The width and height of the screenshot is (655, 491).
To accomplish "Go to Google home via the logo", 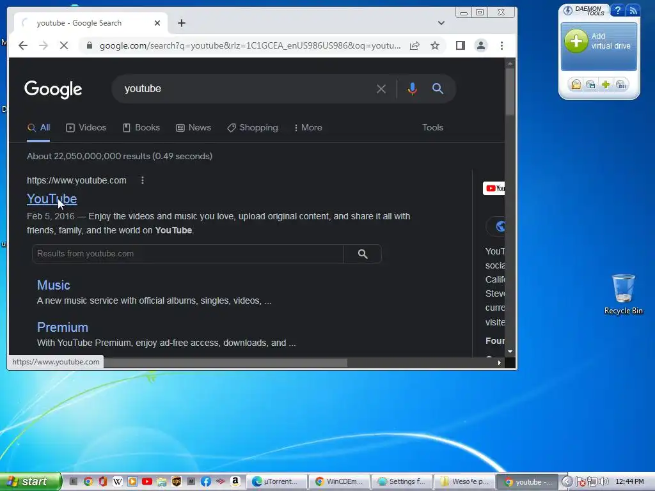I will coord(53,90).
